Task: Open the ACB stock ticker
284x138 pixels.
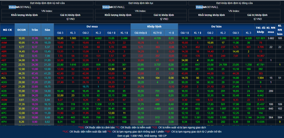Action: (x=4, y=65)
